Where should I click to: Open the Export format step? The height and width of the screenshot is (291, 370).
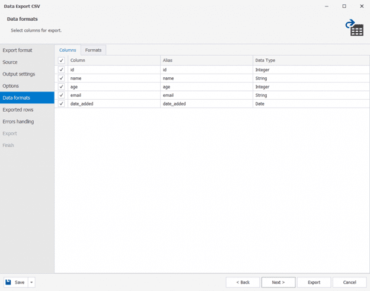pyautogui.click(x=18, y=50)
